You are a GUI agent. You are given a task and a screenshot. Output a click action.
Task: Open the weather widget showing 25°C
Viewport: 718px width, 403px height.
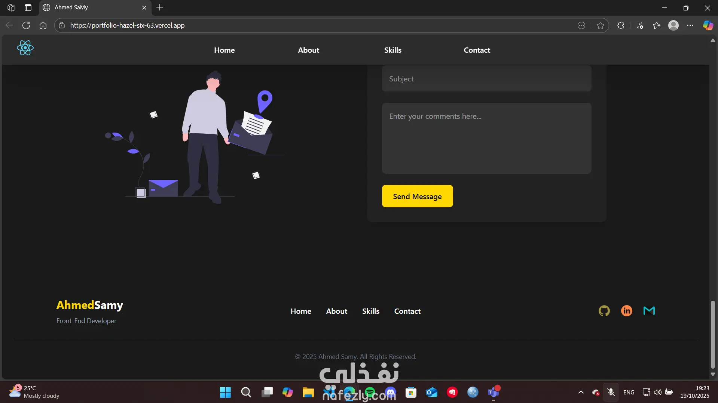click(34, 392)
